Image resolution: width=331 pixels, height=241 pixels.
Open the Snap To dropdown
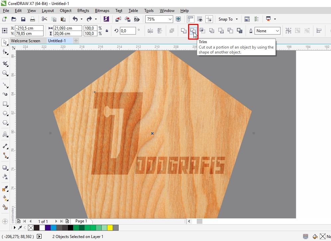click(228, 19)
